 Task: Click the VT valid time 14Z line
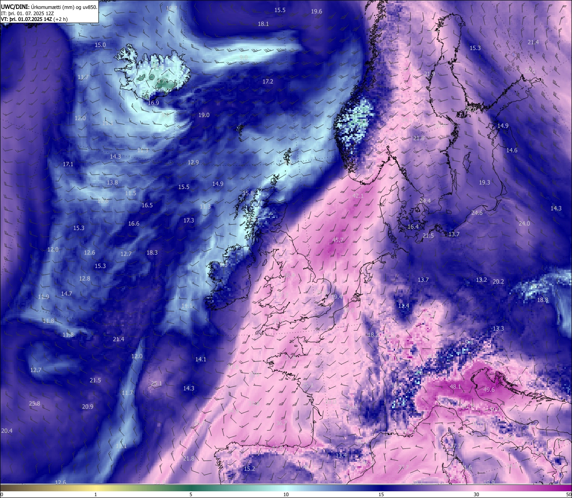pyautogui.click(x=35, y=19)
